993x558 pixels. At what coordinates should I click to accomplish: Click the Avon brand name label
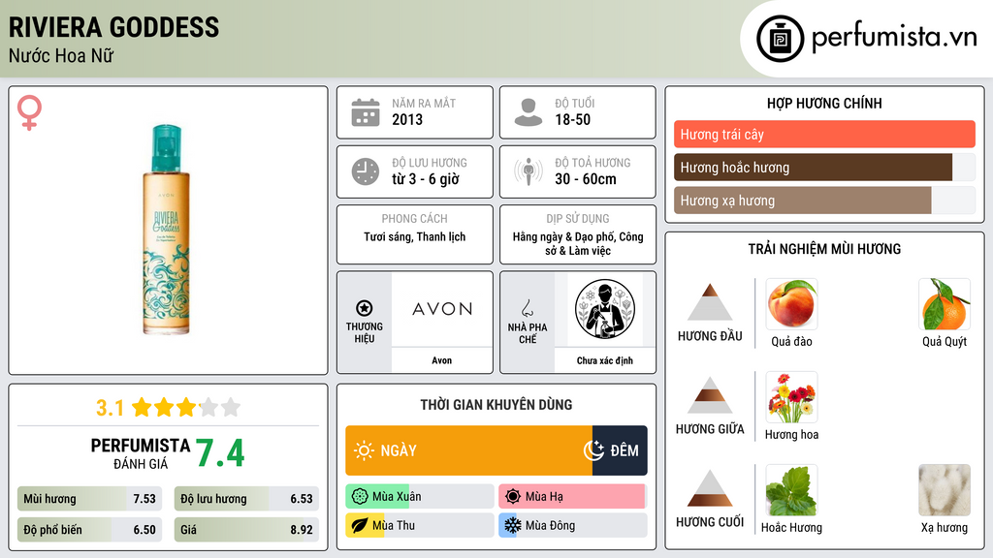442,360
